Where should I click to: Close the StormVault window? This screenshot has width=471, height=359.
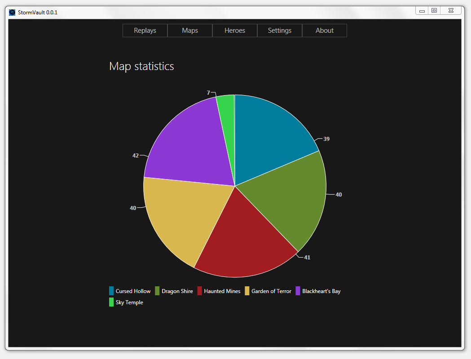coord(451,10)
